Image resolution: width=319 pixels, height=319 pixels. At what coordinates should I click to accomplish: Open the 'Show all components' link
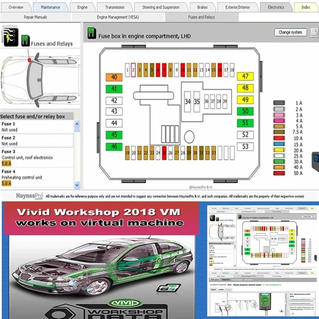[x=273, y=285]
